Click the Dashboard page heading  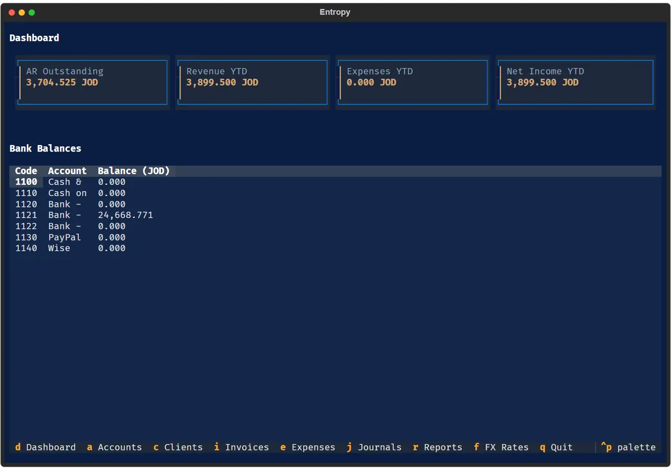pyautogui.click(x=34, y=37)
